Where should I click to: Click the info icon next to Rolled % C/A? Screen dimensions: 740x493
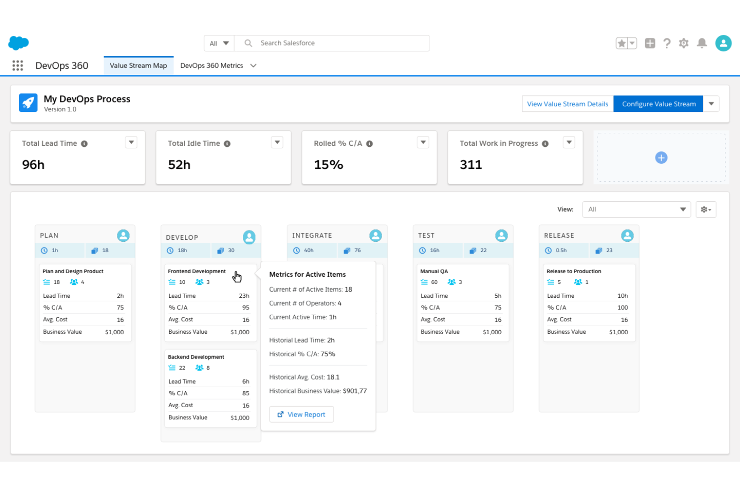coord(369,143)
